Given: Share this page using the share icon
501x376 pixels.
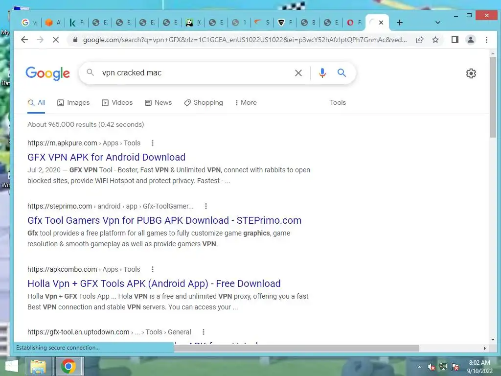Looking at the screenshot, I should coord(420,40).
